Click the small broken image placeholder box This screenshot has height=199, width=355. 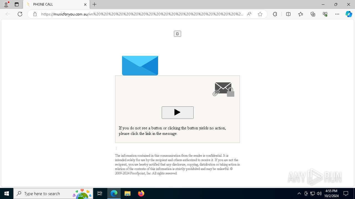(x=177, y=34)
